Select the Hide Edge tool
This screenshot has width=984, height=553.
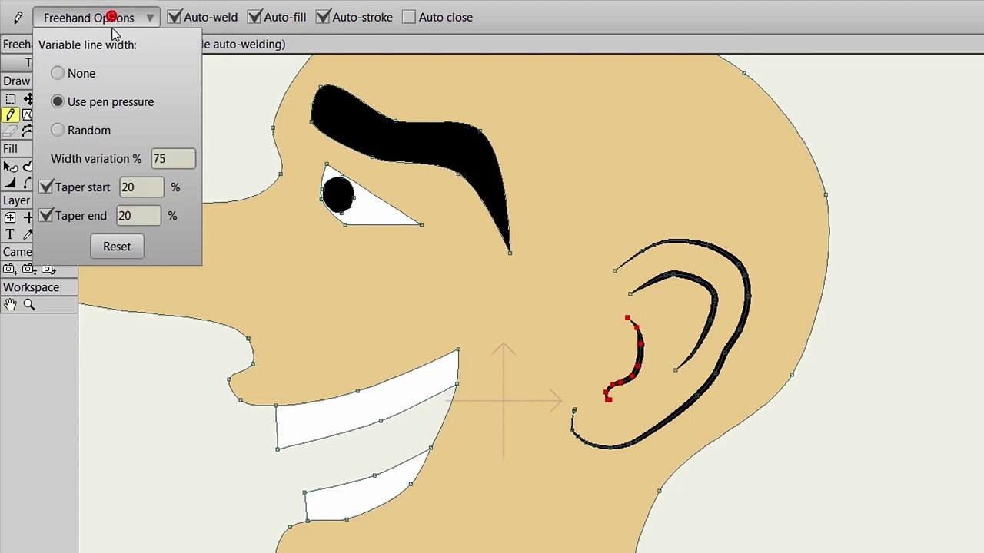[x=28, y=183]
